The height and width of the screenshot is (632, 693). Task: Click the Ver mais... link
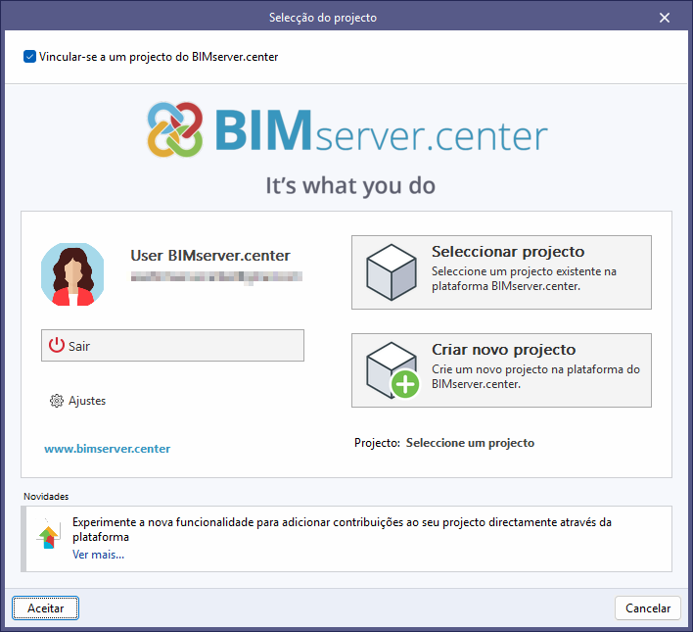[x=98, y=555]
